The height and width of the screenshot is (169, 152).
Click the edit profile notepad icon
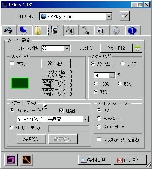(x=125, y=16)
